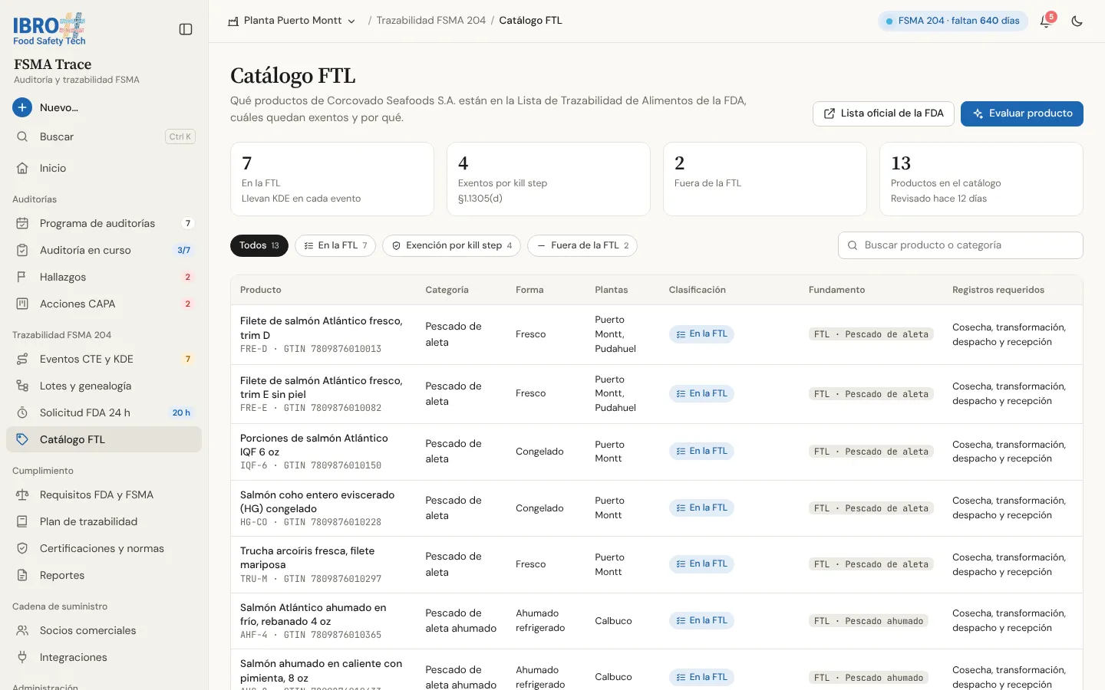This screenshot has width=1105, height=690.
Task: Click the Eventos CTE y KDE icon
Action: click(x=22, y=359)
